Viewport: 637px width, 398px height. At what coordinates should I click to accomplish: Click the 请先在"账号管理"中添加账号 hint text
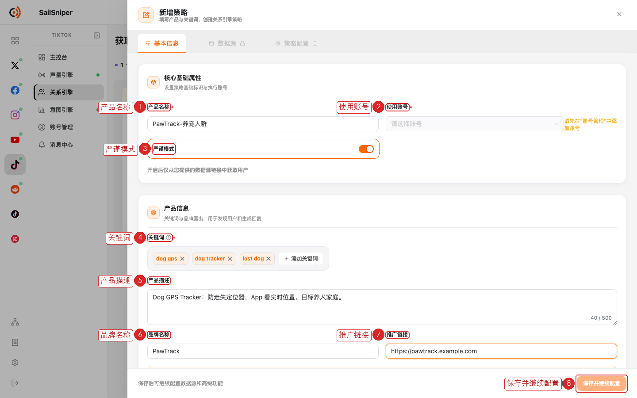(x=591, y=124)
